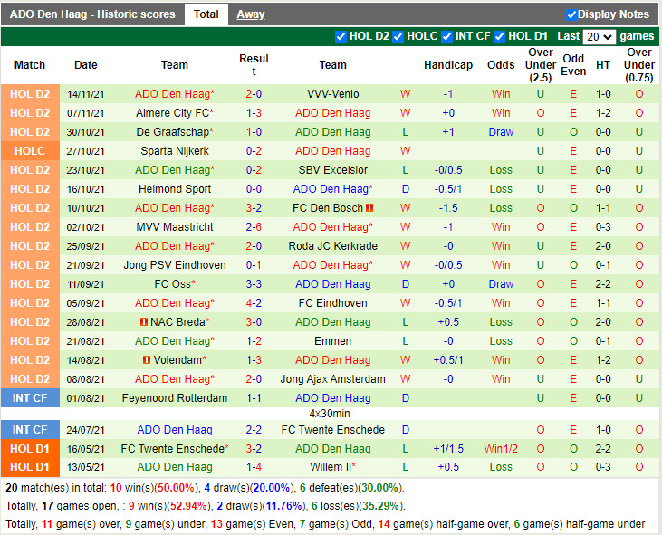This screenshot has width=662, height=535.
Task: Uncheck the HOLC league filter
Action: (398, 37)
